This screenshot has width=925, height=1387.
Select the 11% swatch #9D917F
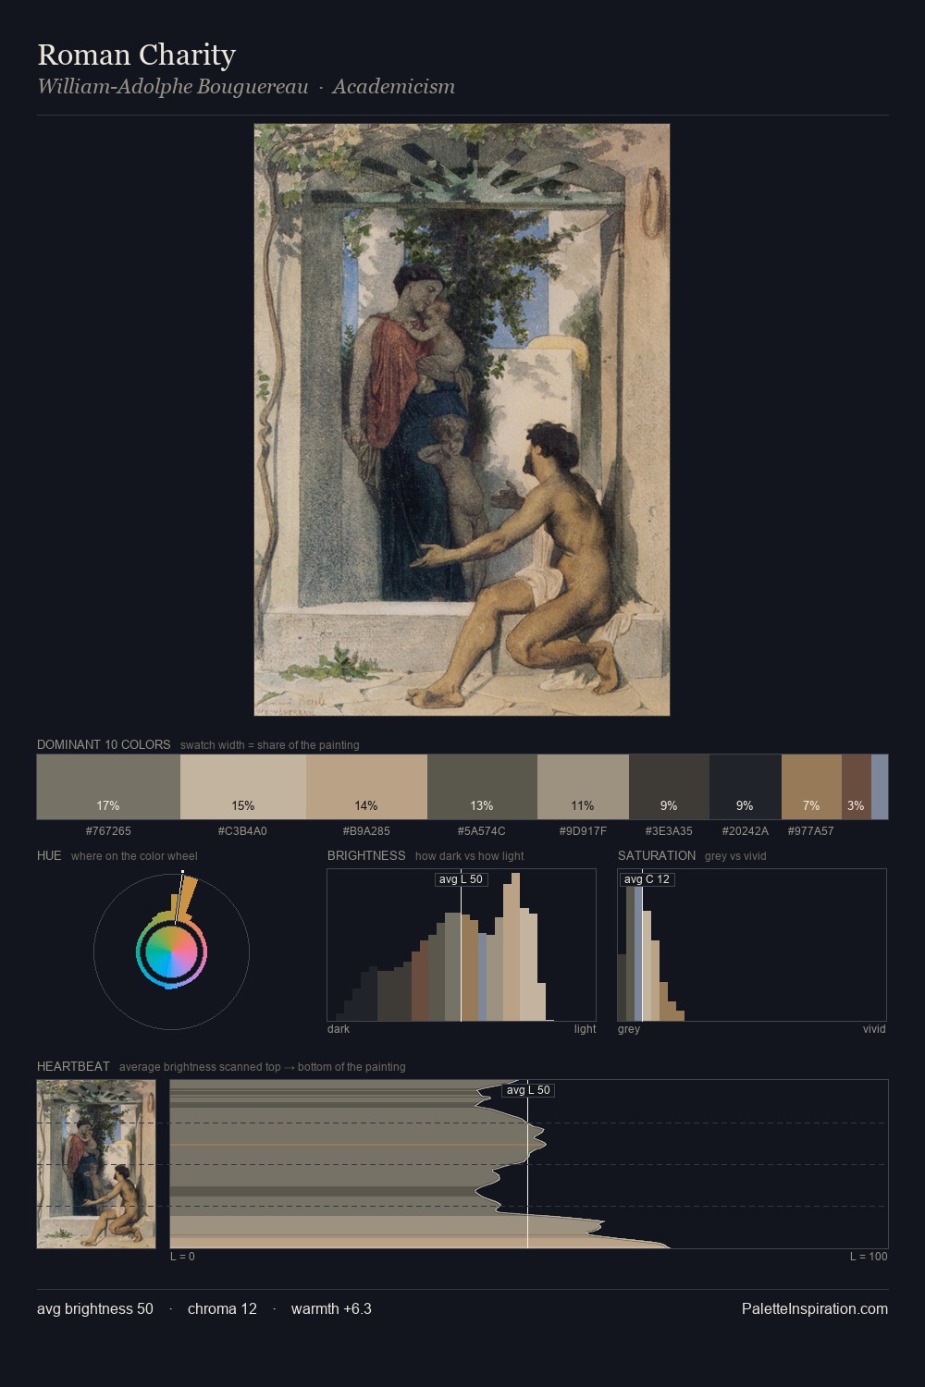[x=583, y=787]
